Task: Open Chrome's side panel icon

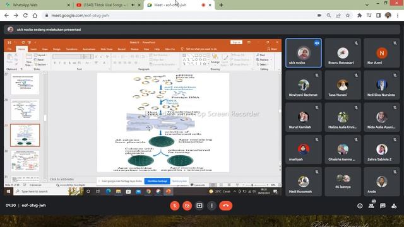Action: coord(379,15)
